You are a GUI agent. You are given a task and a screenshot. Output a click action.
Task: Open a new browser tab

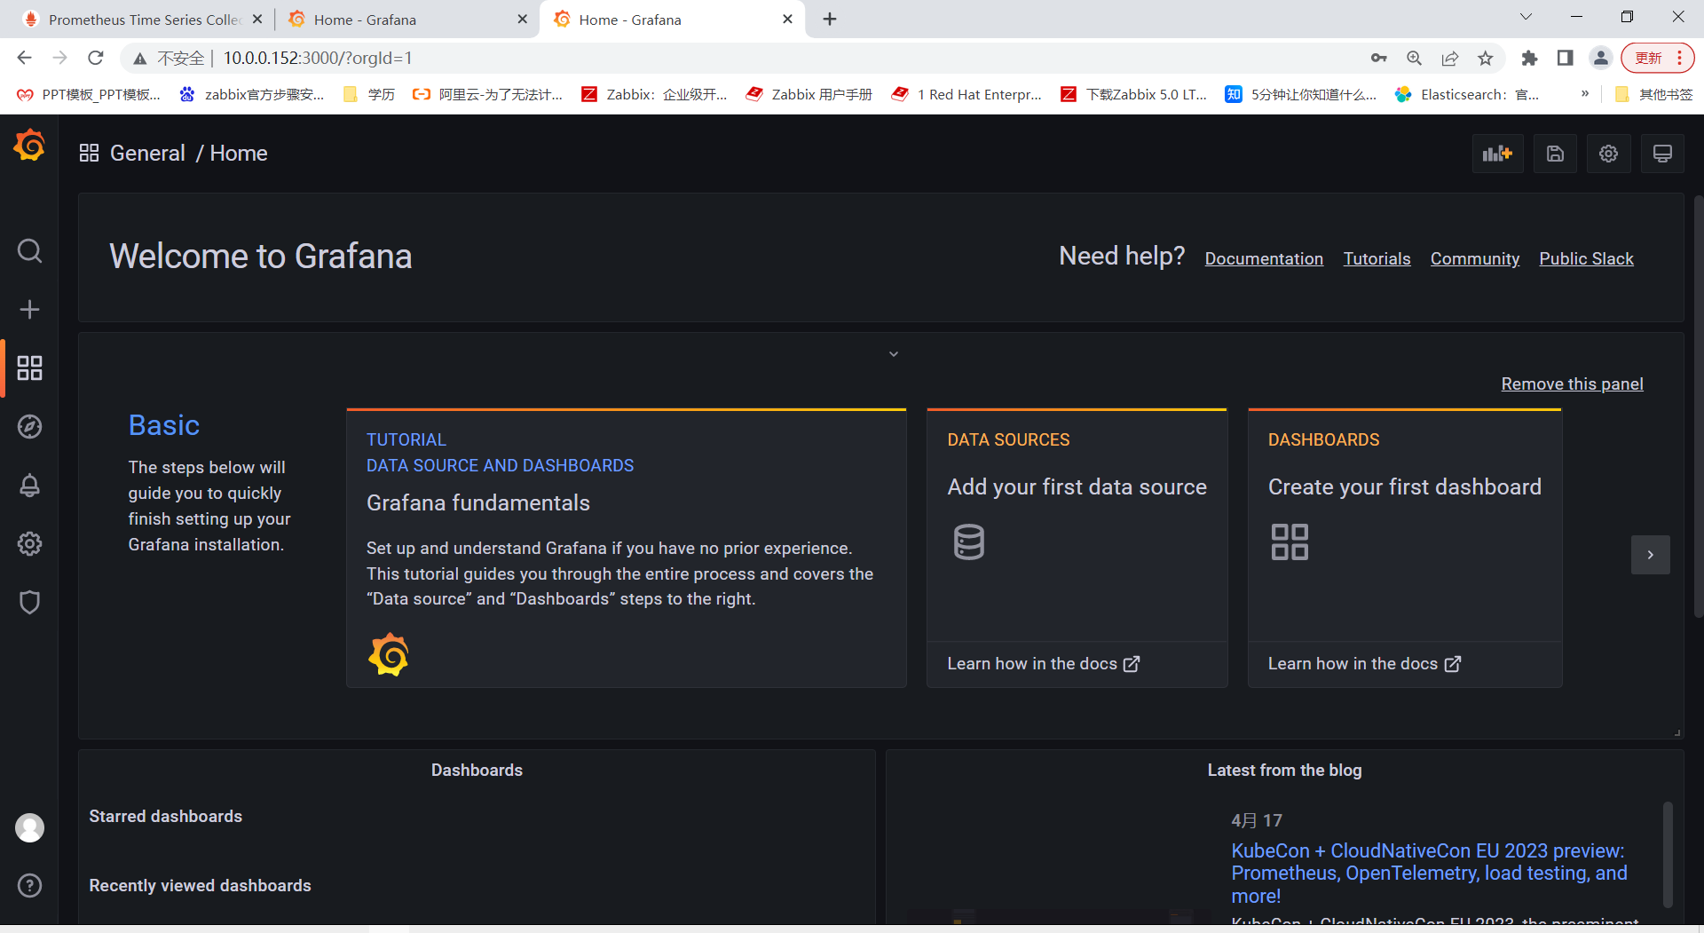click(x=830, y=20)
